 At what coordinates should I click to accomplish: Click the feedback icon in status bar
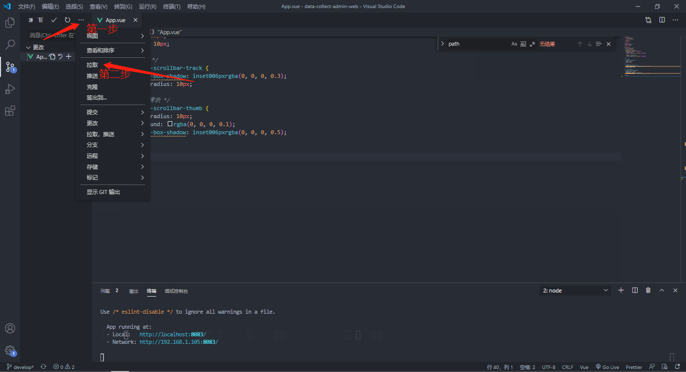pyautogui.click(x=652, y=367)
